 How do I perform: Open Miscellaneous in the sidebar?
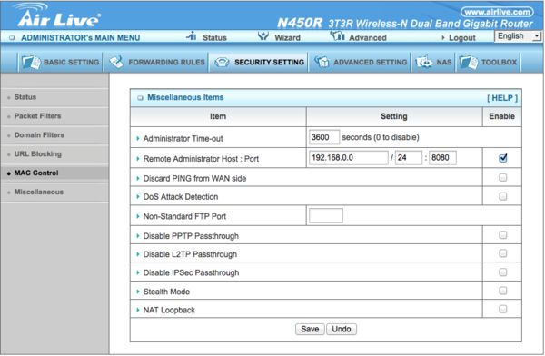[39, 192]
